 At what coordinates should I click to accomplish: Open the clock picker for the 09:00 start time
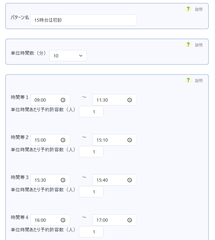coord(63,100)
